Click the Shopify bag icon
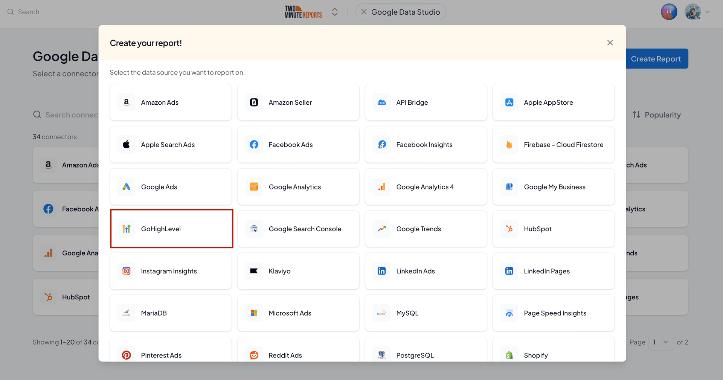 tap(509, 355)
